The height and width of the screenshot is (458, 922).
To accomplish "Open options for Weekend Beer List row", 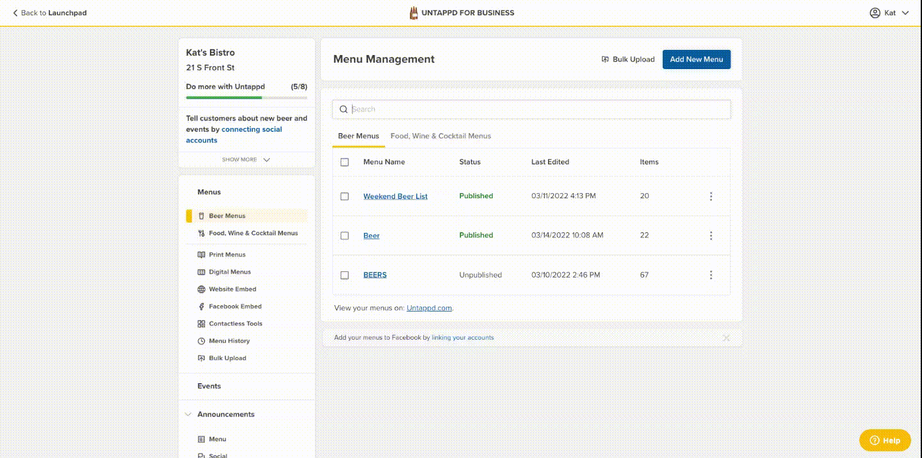I will click(711, 196).
